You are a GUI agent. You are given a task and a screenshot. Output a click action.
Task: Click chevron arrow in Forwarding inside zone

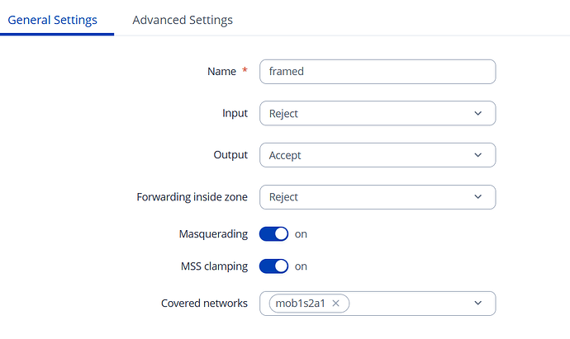477,197
